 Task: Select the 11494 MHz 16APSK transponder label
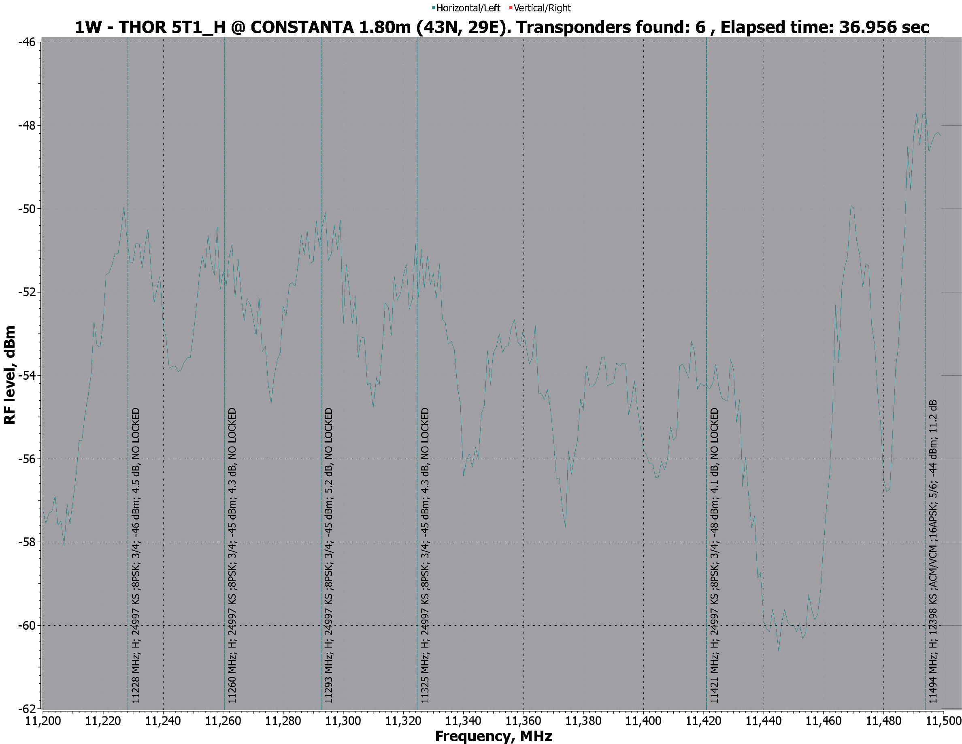[933, 551]
